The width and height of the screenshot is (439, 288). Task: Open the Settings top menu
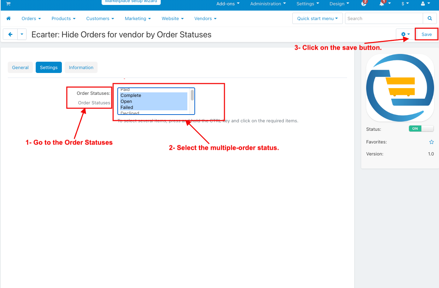coord(308,4)
